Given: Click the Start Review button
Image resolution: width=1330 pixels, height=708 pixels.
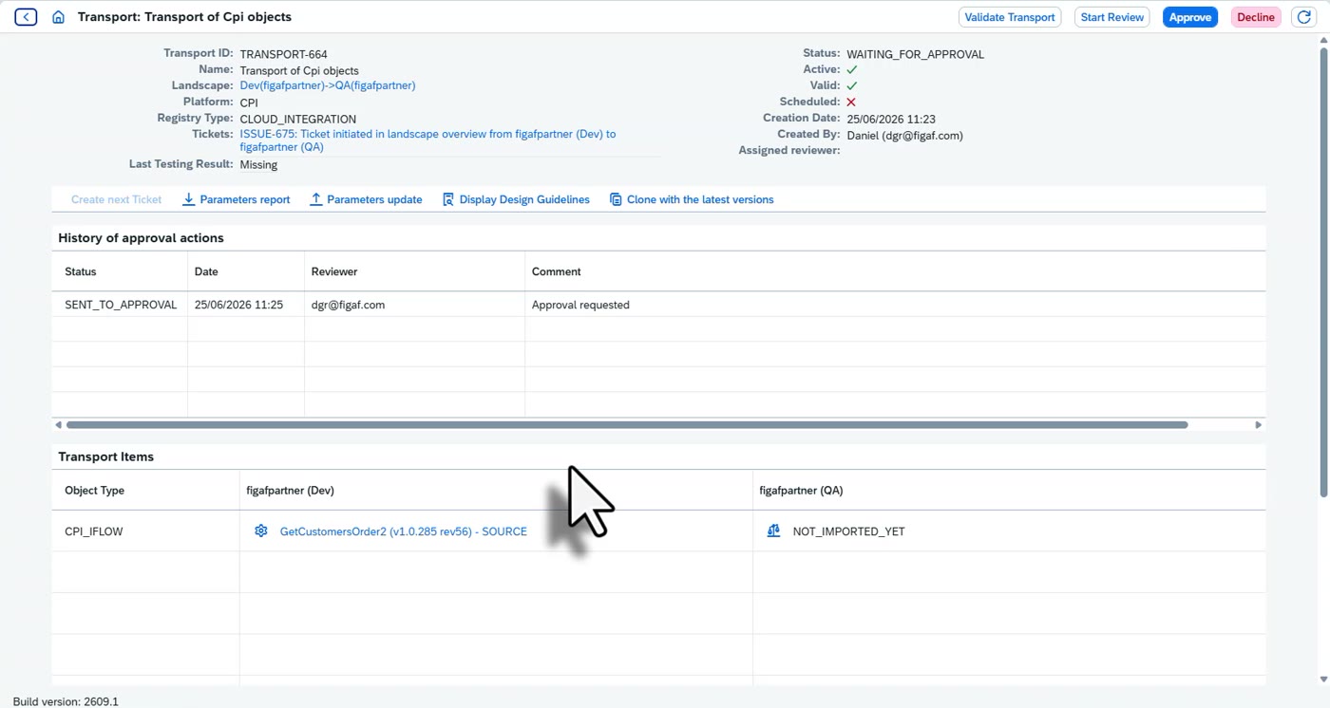Looking at the screenshot, I should pos(1111,17).
